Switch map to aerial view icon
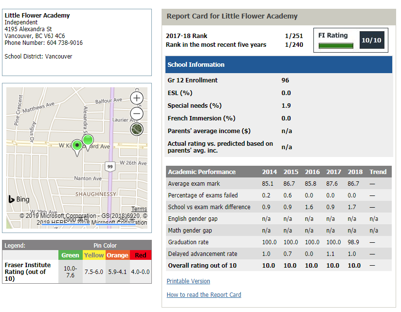Image resolution: width=401 pixels, height=312 pixels. coord(137,129)
